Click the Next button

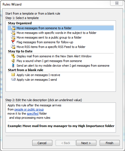[x=86, y=143]
